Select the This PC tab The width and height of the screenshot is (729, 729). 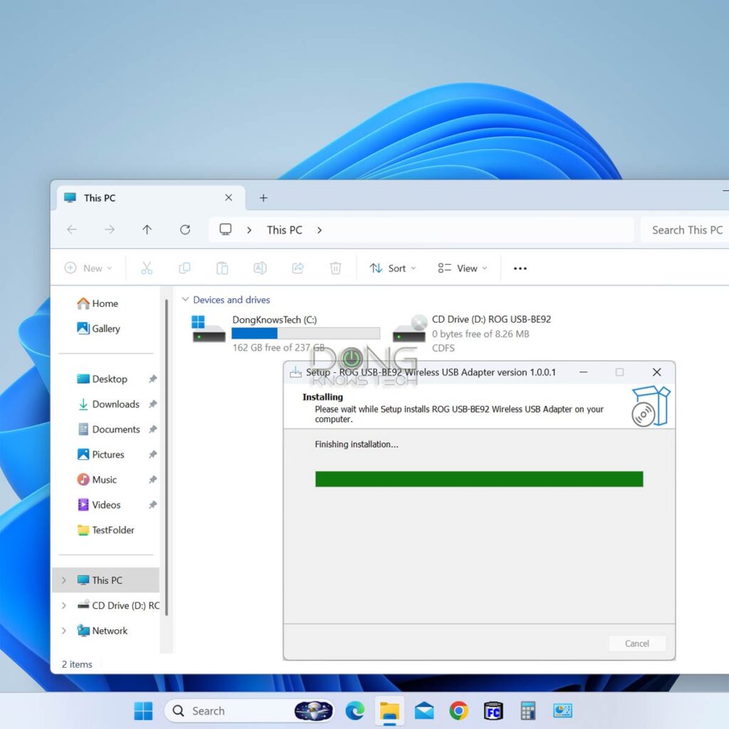click(x=151, y=198)
